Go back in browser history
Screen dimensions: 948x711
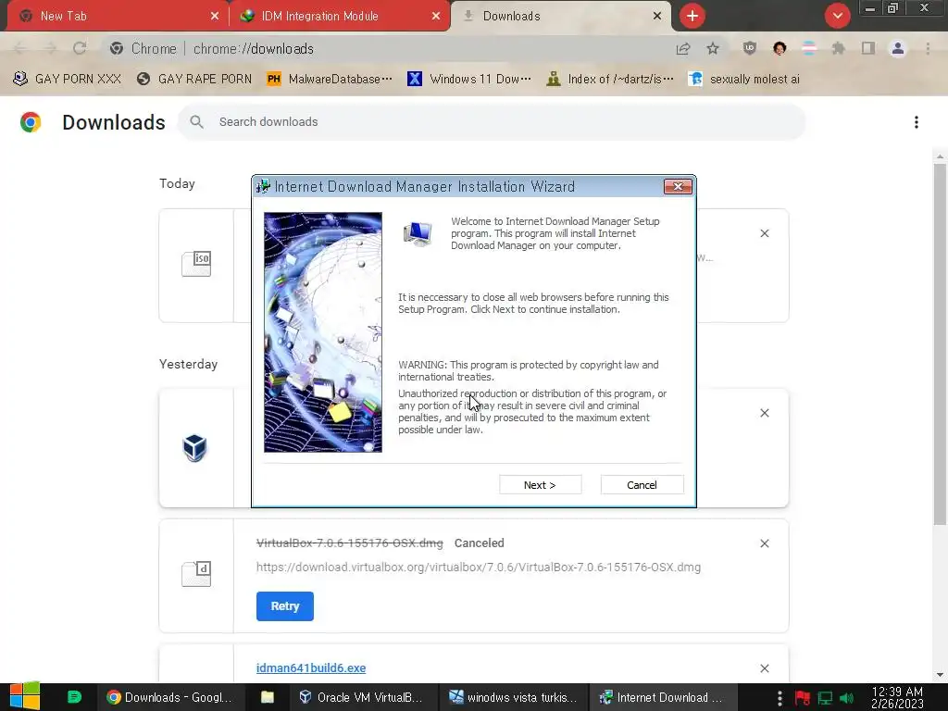tap(20, 48)
